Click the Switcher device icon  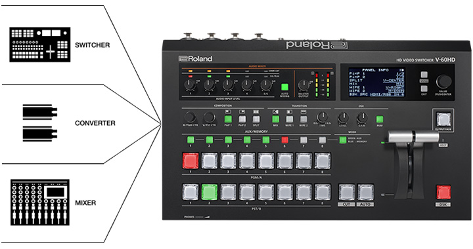(x=40, y=45)
